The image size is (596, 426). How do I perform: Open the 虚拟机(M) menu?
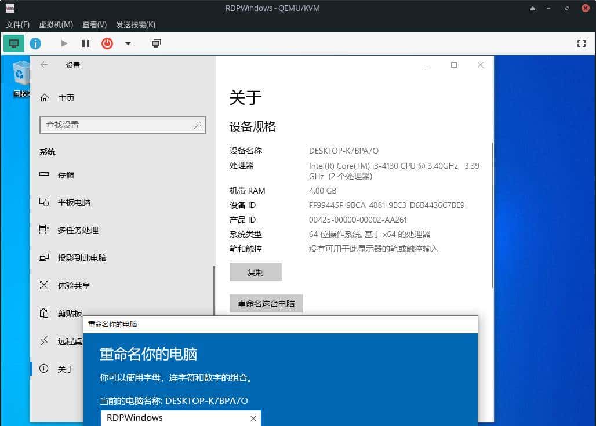coord(55,25)
